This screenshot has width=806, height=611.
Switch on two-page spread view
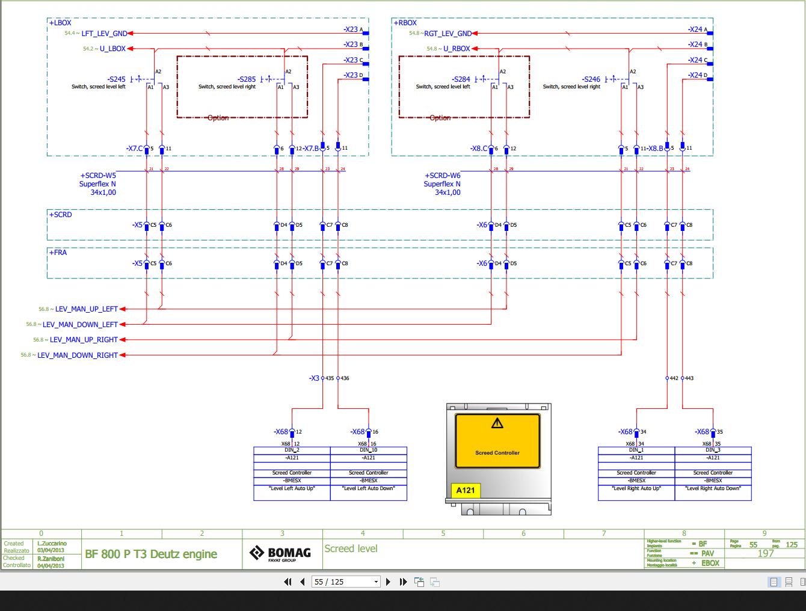(x=802, y=582)
